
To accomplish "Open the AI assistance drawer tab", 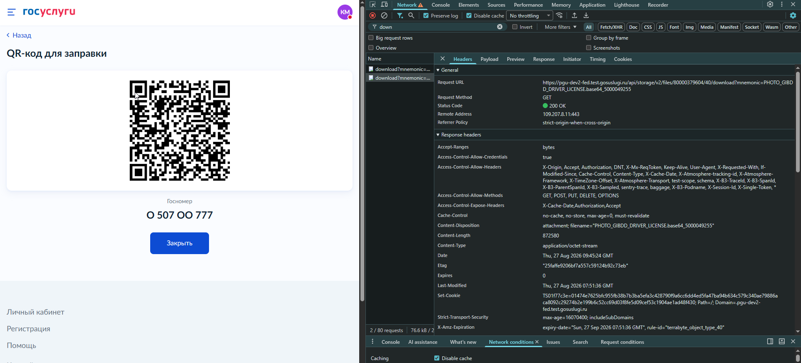I will click(423, 342).
